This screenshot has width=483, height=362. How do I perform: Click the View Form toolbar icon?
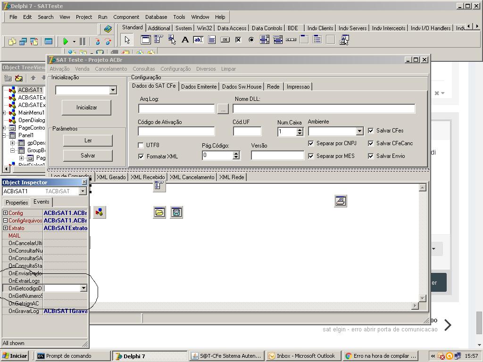point(23,41)
